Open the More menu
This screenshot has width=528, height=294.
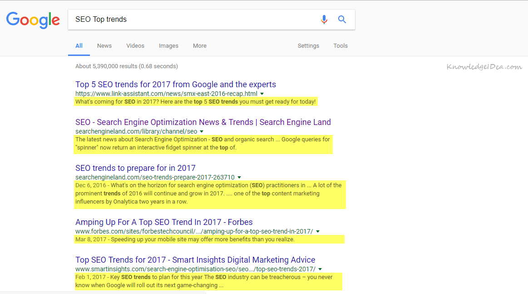[200, 46]
